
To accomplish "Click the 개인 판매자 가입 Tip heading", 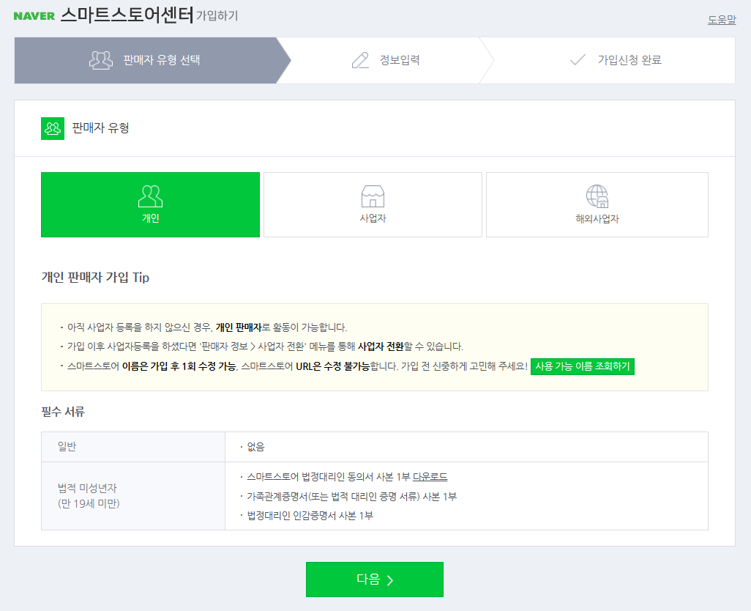I will coord(95,278).
